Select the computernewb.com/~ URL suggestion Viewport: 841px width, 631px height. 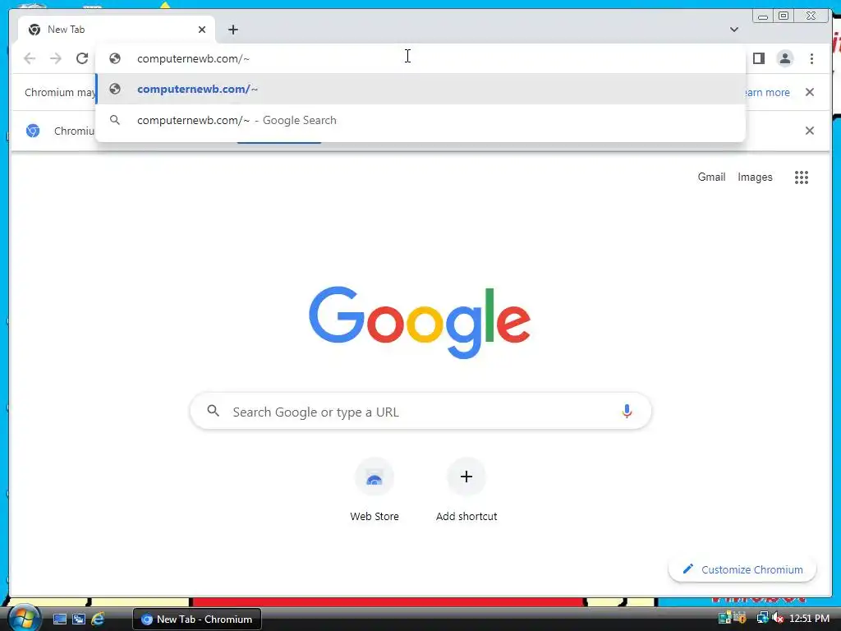420,89
